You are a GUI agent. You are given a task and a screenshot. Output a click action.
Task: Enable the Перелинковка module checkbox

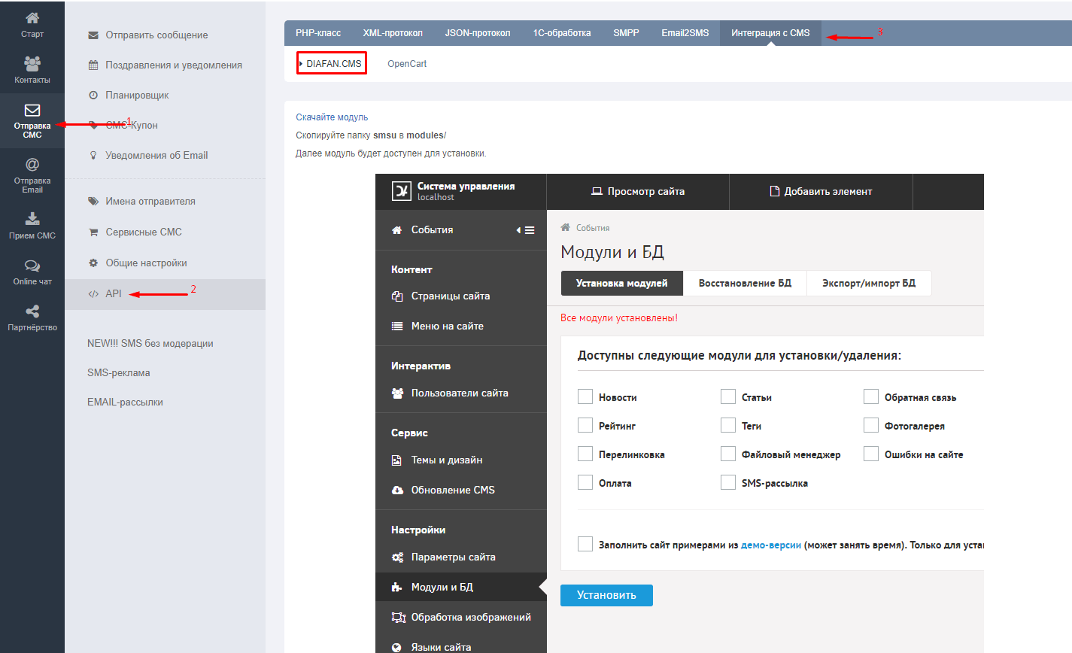coord(585,454)
